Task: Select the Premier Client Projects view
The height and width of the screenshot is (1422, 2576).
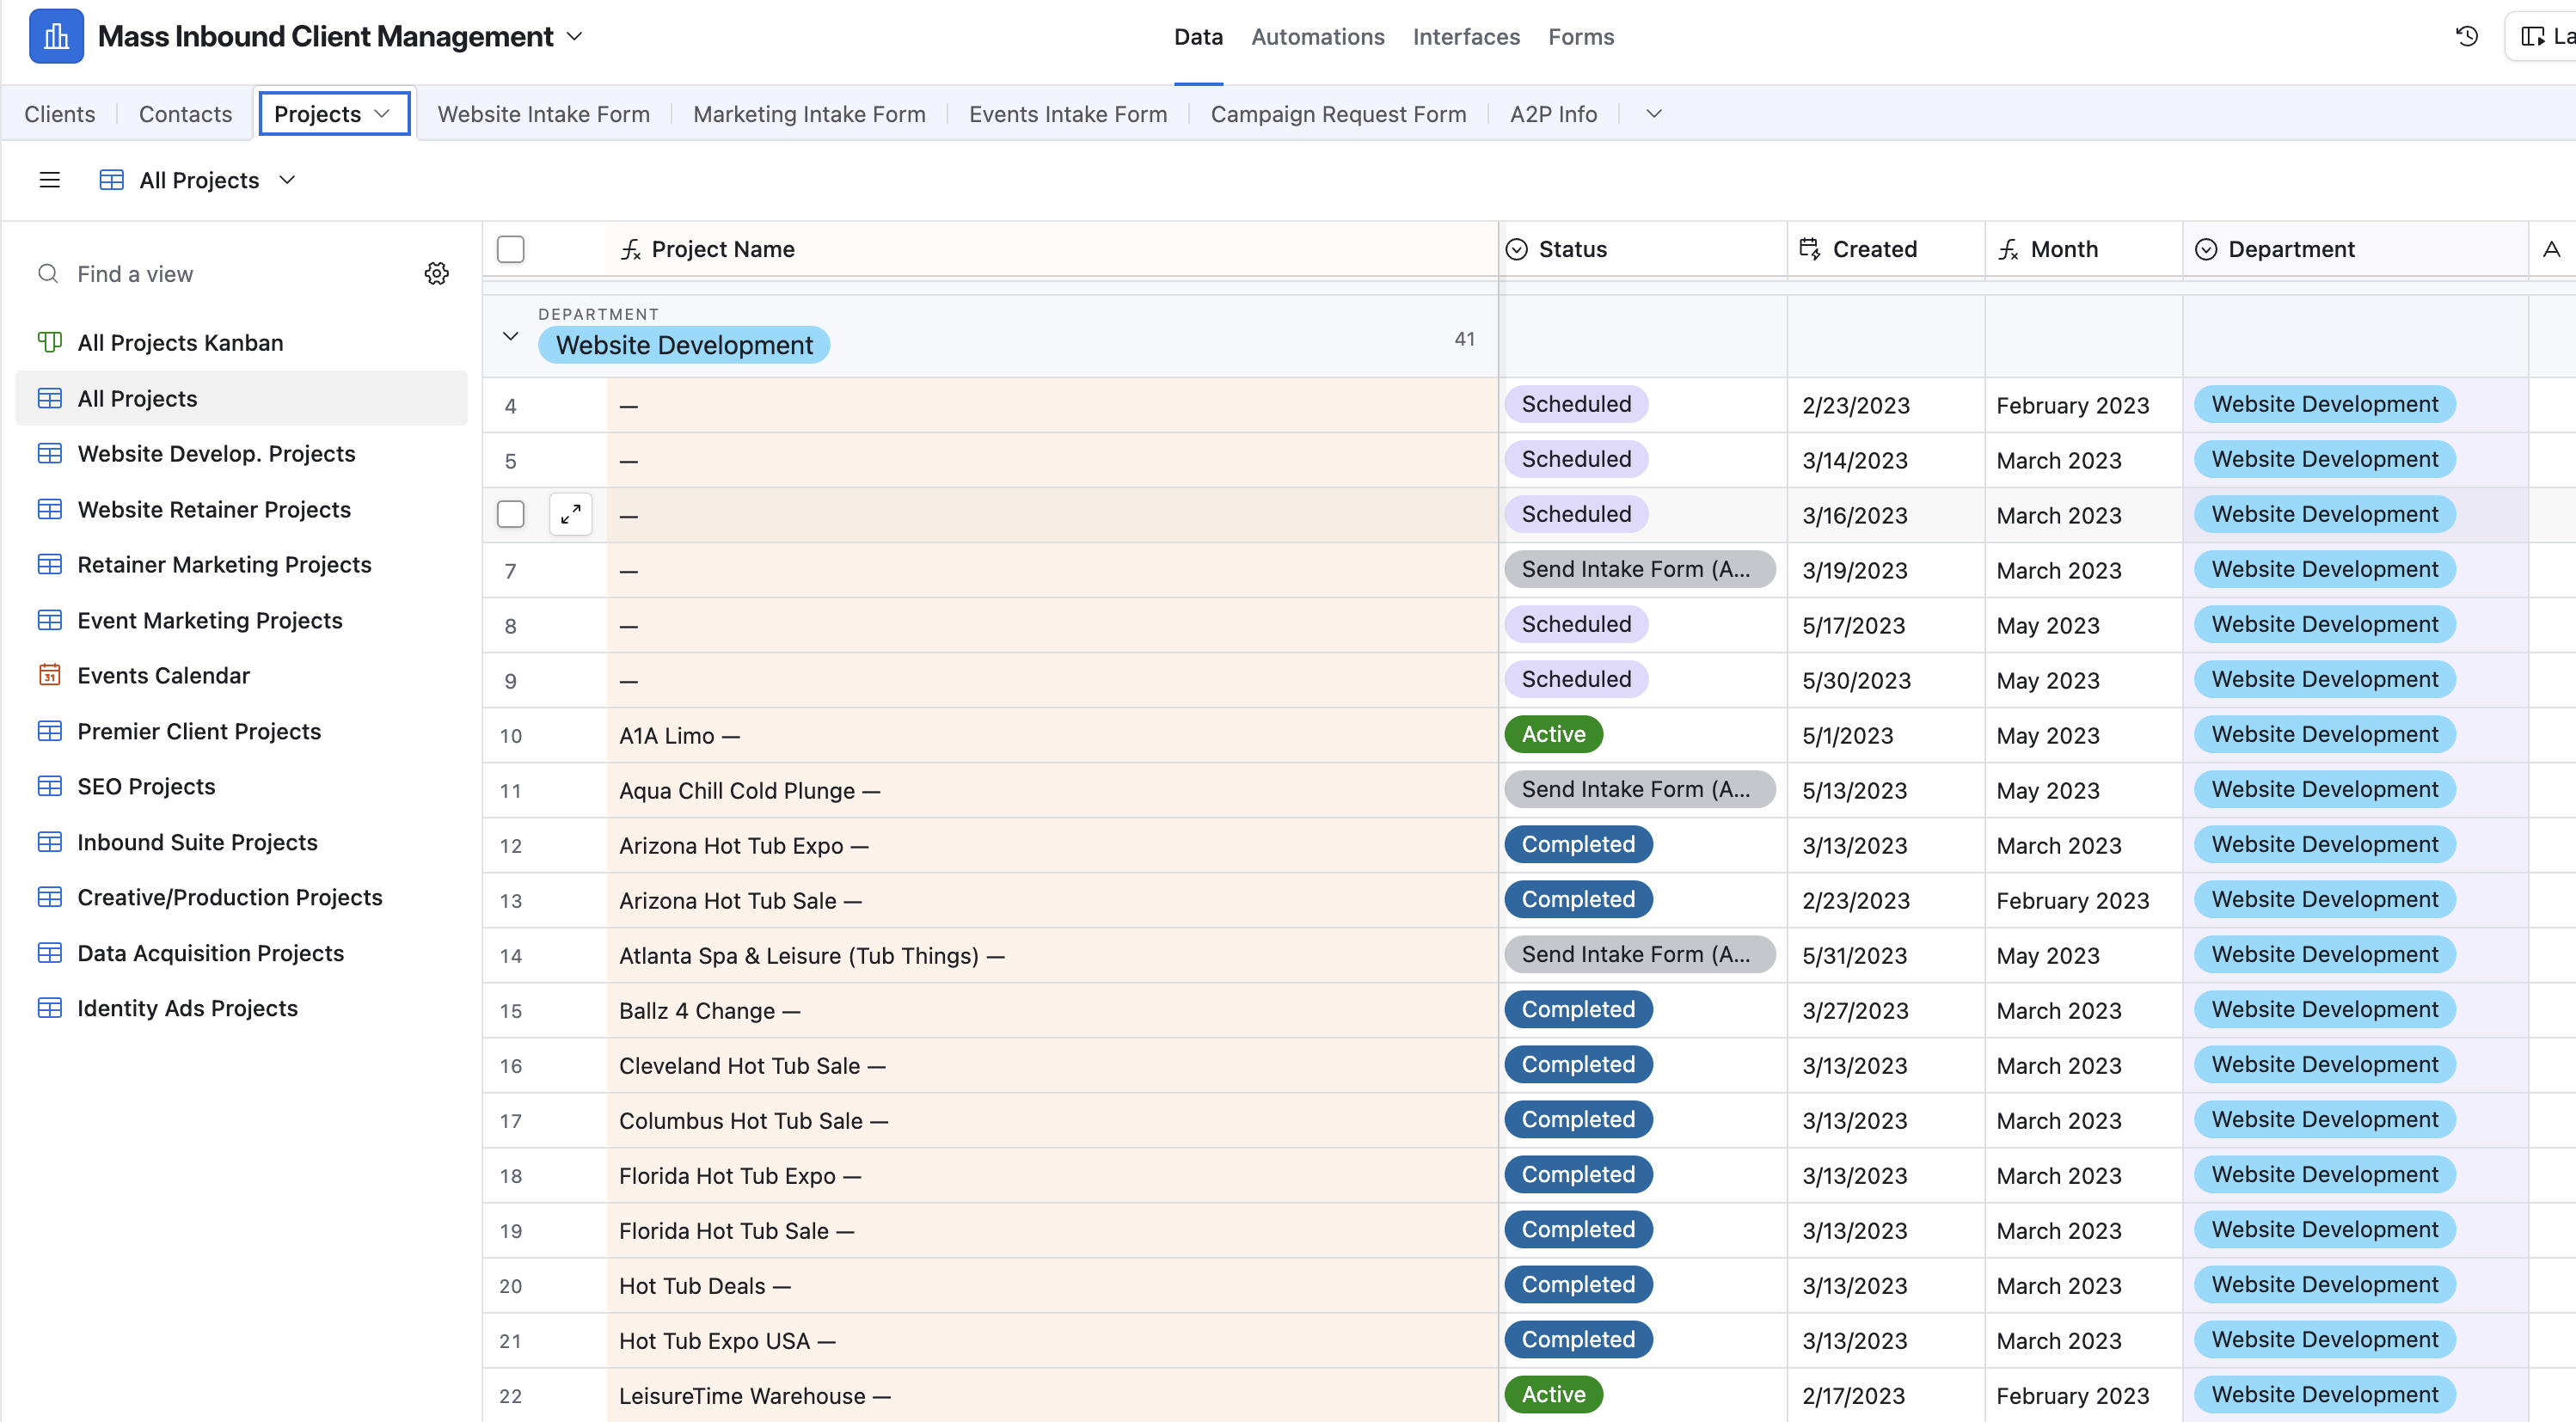Action: coord(242,732)
